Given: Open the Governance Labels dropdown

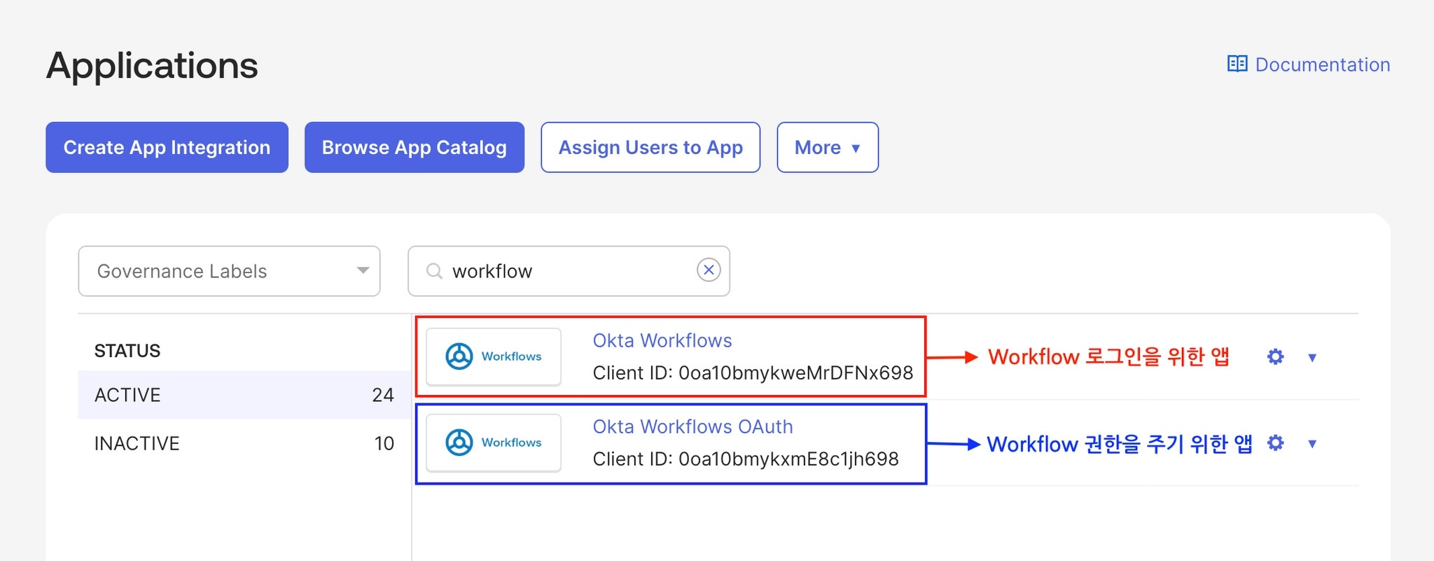Looking at the screenshot, I should pos(229,271).
